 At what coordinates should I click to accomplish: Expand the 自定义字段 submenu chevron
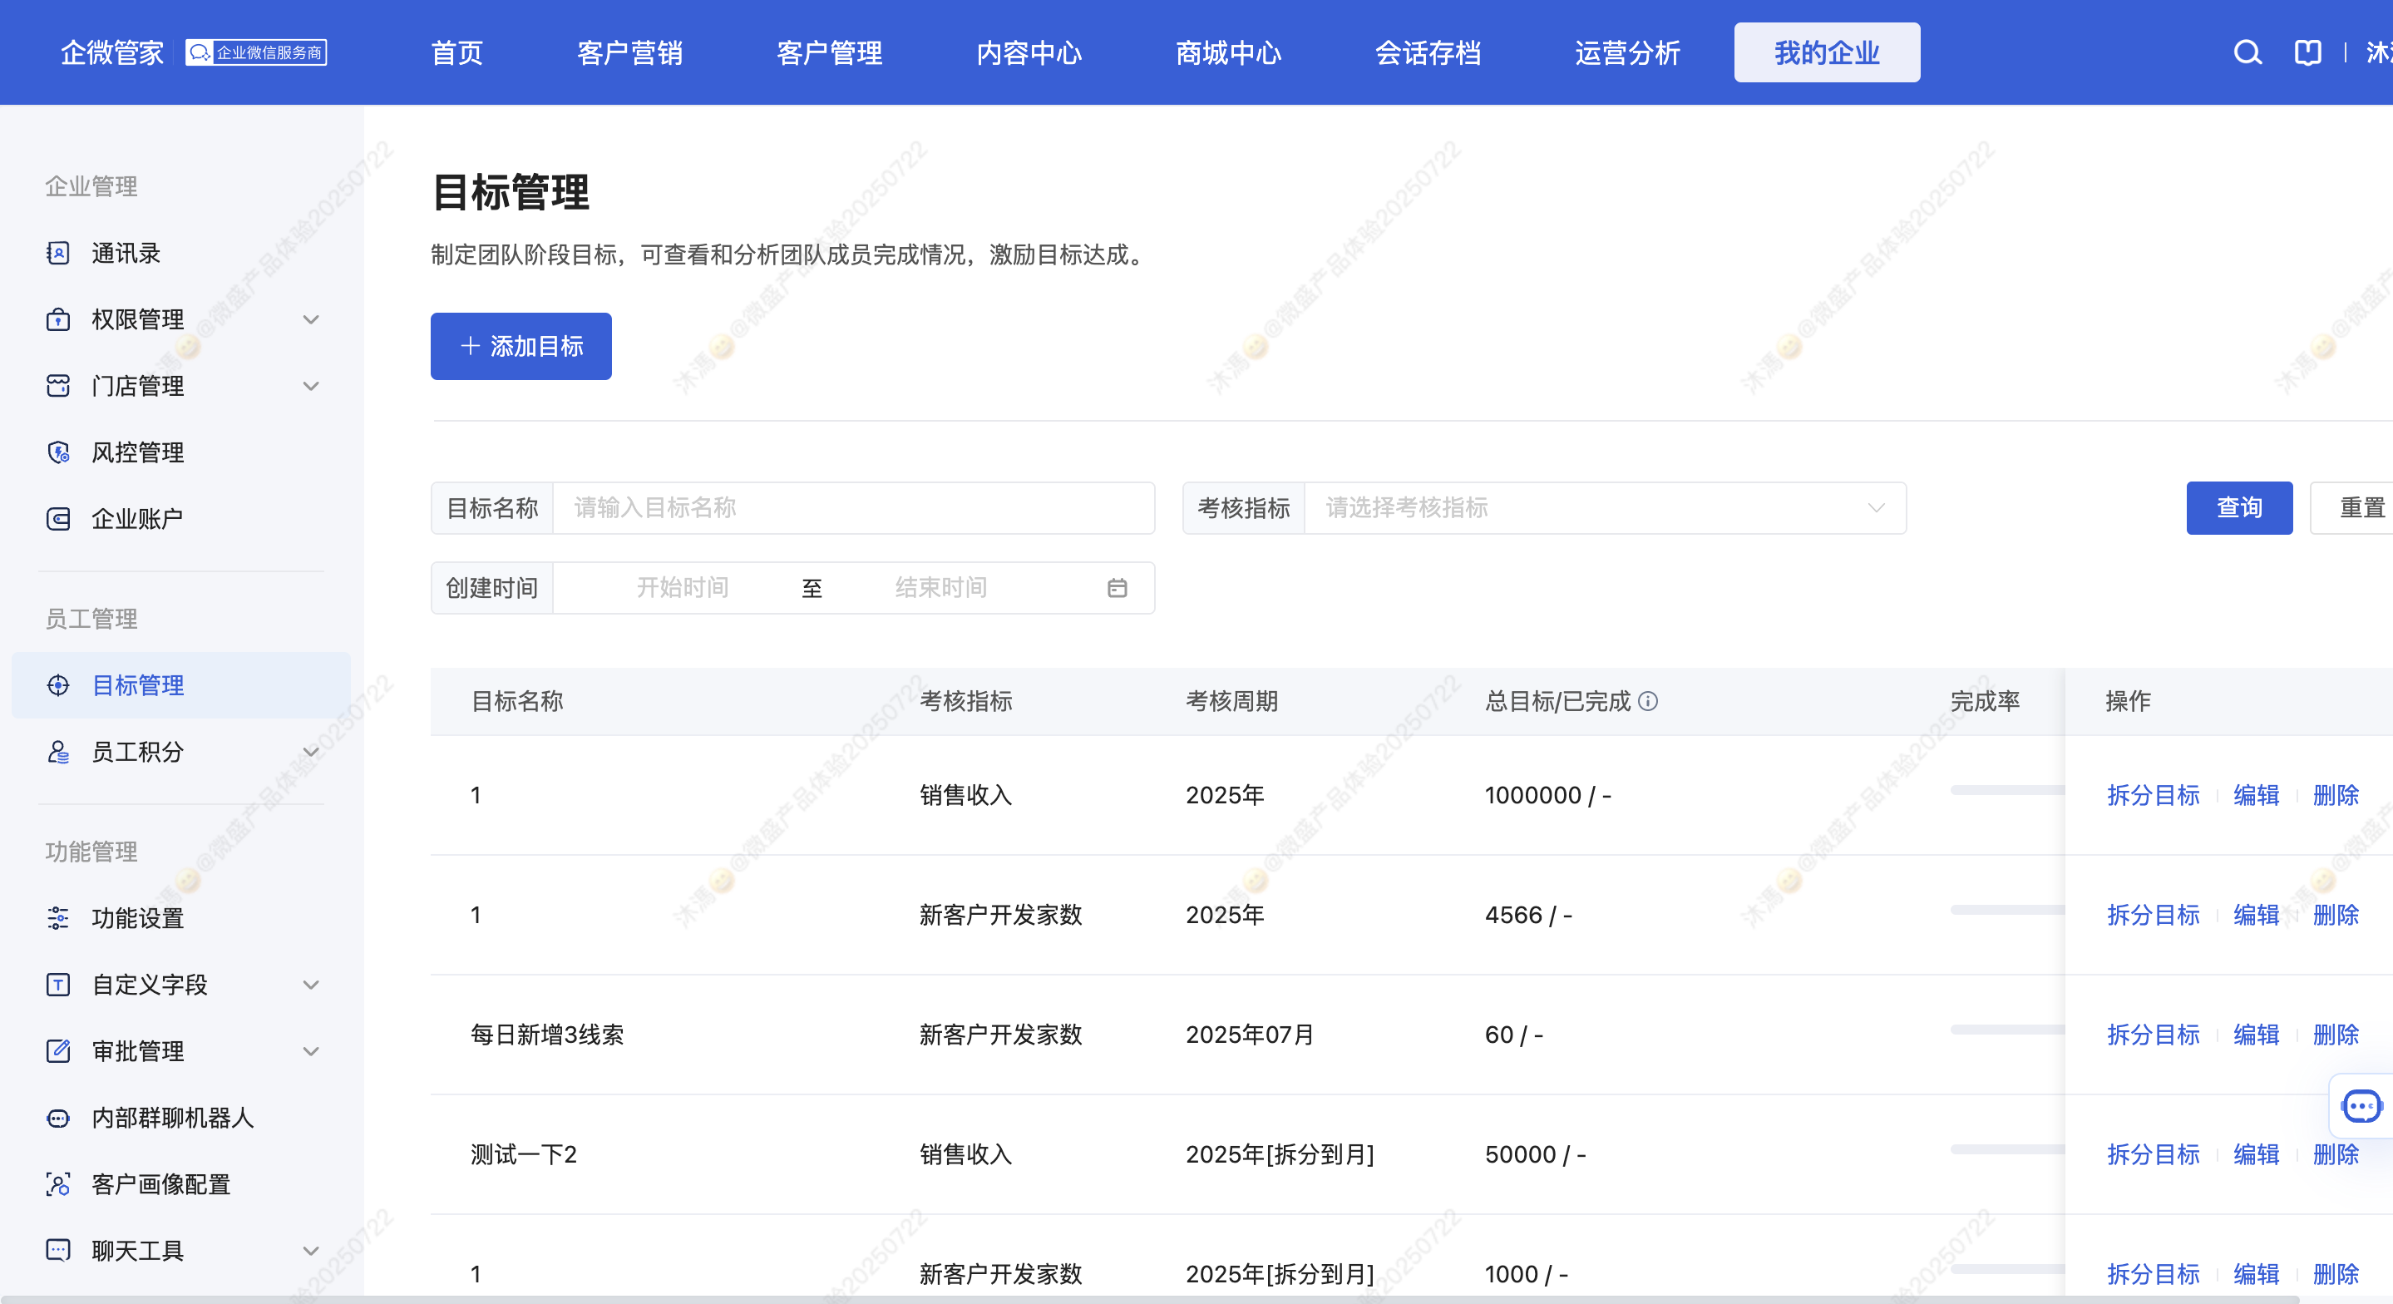311,985
